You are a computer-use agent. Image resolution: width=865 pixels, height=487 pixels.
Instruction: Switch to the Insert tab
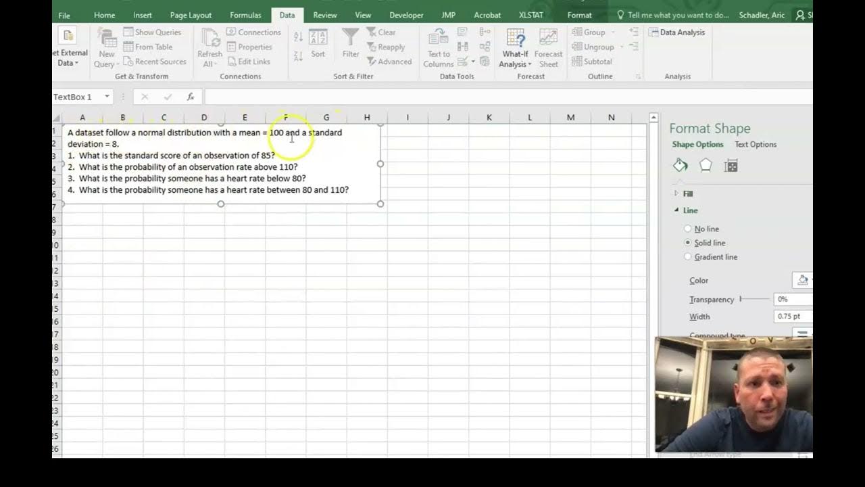143,15
